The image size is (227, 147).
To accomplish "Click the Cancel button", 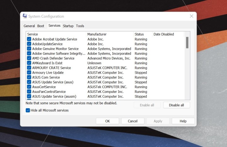I will click(x=133, y=121).
